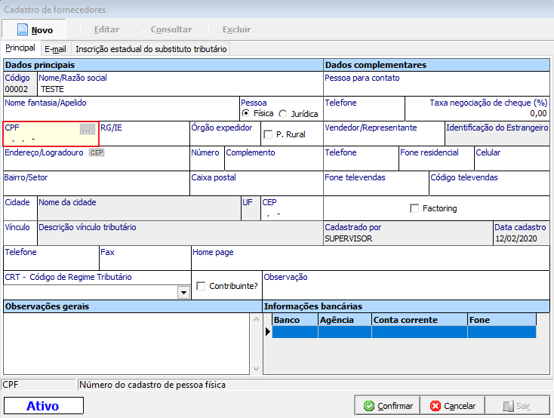Check the Factoring checkbox
Screen dimensions: 554x418
(x=414, y=208)
